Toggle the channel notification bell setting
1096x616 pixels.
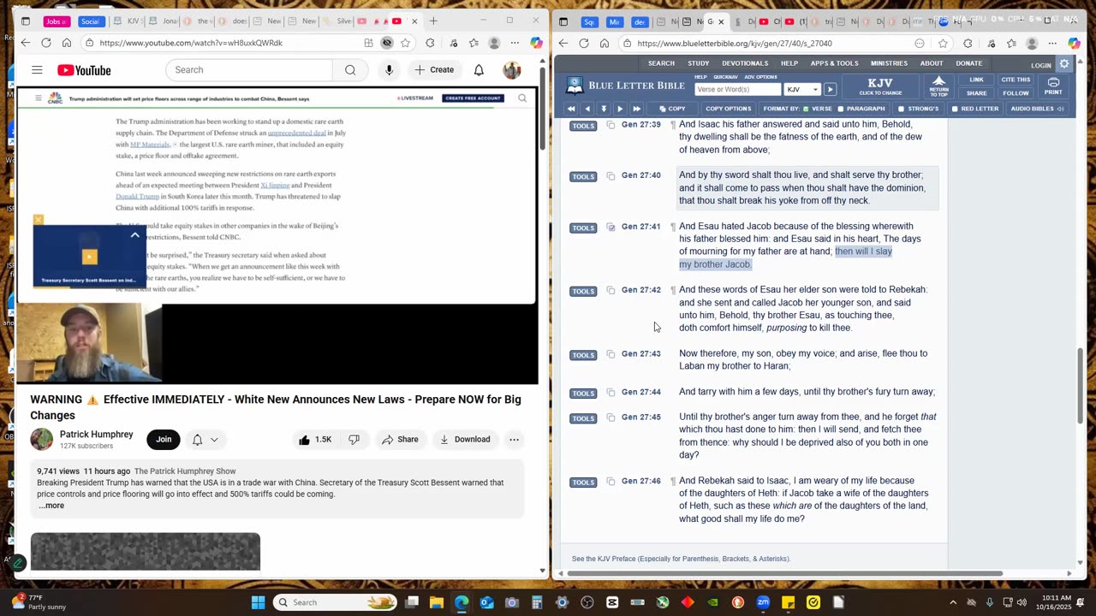point(205,440)
